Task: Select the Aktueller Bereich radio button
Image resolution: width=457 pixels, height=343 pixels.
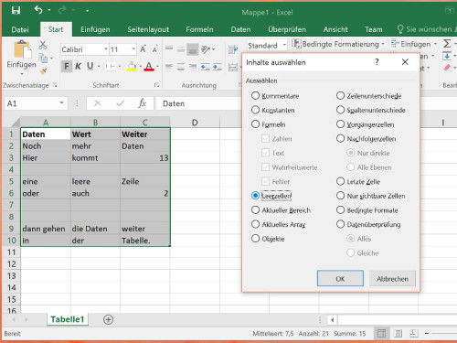Action: point(255,209)
